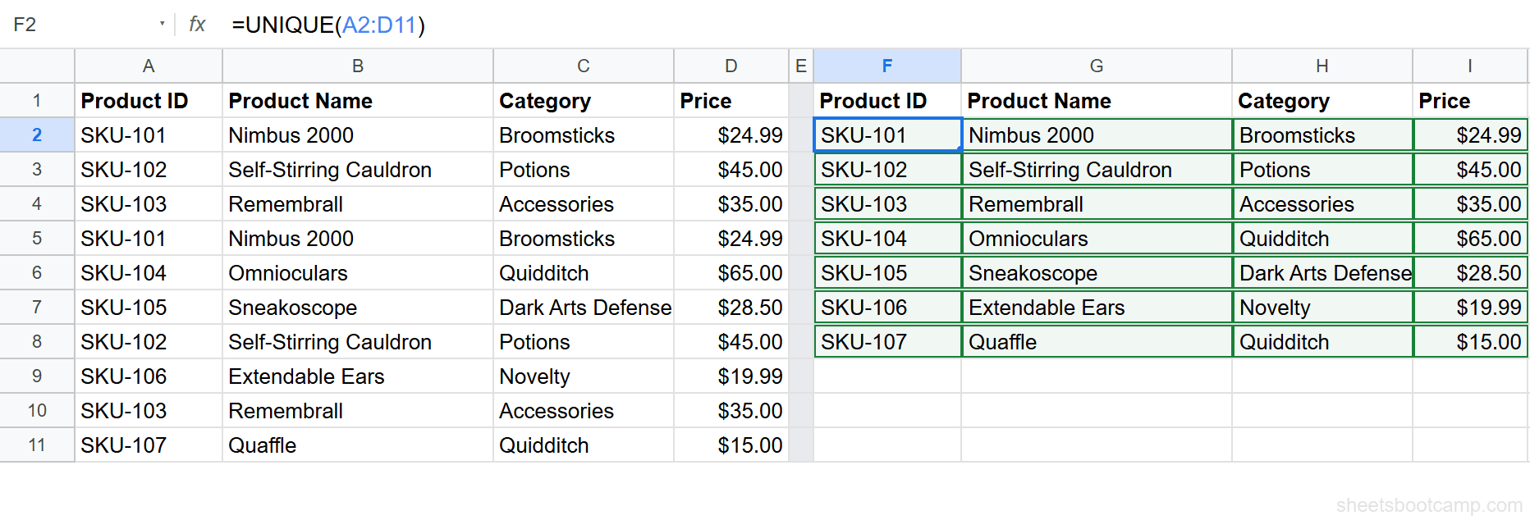Select row header 11
Screen dimensions: 1530x520
pos(37,445)
